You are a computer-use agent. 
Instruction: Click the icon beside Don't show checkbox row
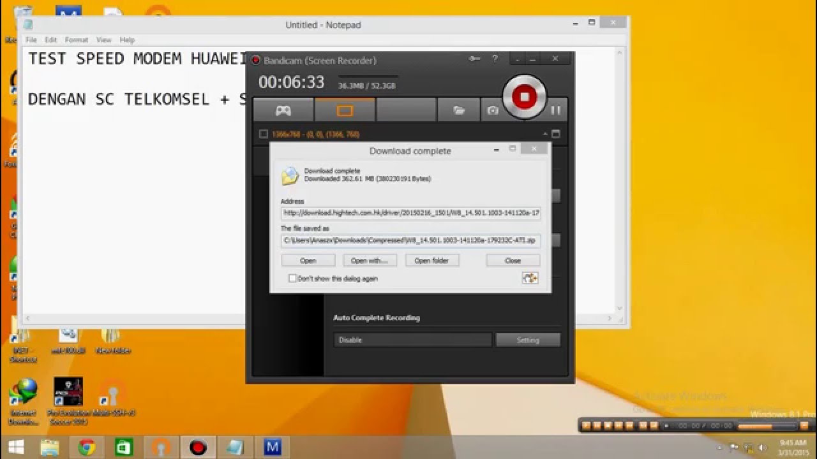[x=530, y=278]
